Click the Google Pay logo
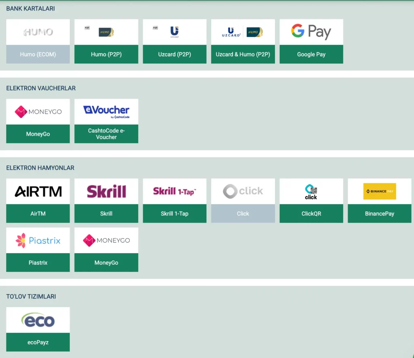The width and height of the screenshot is (414, 358). (311, 32)
